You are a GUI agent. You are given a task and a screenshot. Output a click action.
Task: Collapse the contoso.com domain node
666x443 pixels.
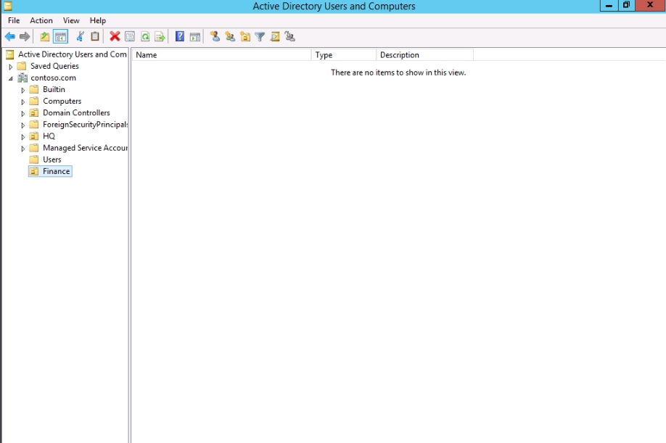pos(11,78)
